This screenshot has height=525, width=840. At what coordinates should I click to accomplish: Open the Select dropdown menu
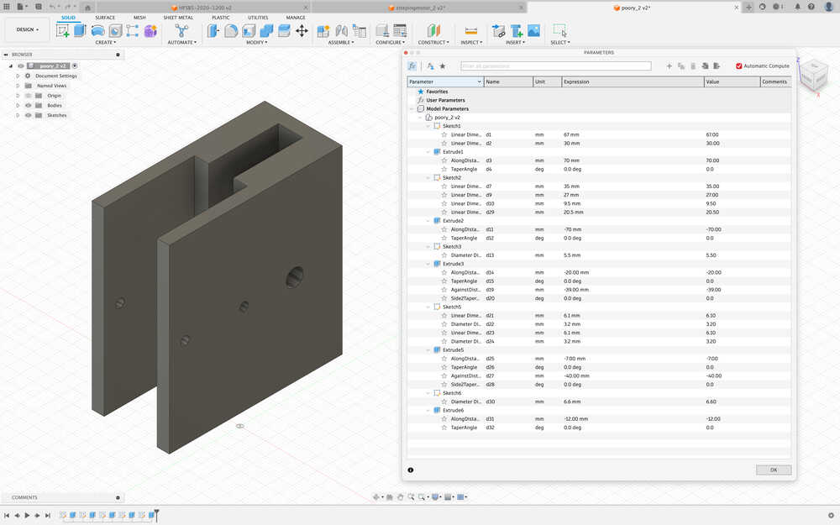click(x=559, y=42)
